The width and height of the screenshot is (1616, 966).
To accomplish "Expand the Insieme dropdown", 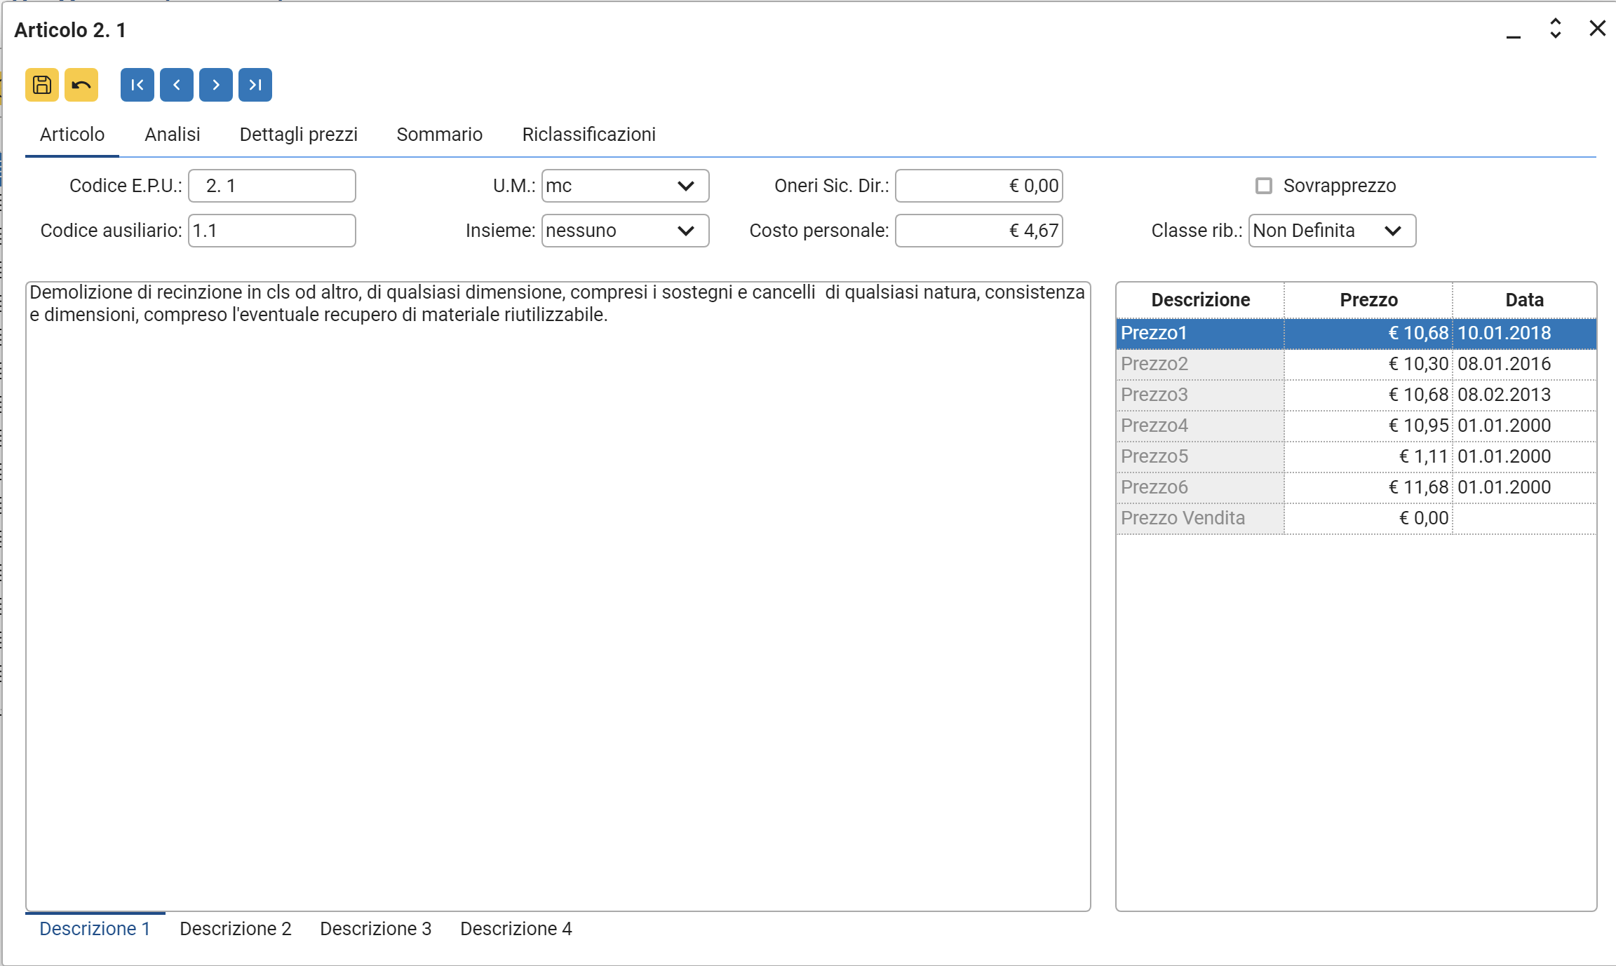I will click(x=686, y=231).
